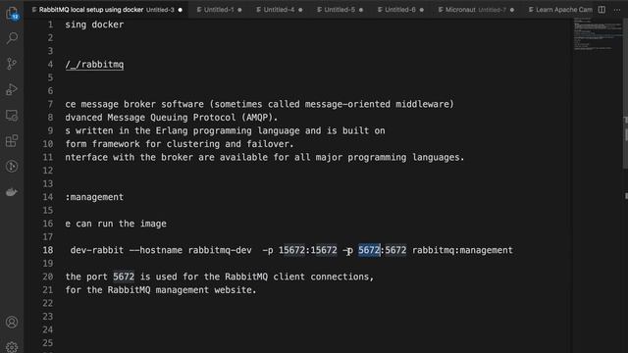Click dev-rabbit text on line 18
Viewport: 628px width, 353px height.
pyautogui.click(x=97, y=250)
